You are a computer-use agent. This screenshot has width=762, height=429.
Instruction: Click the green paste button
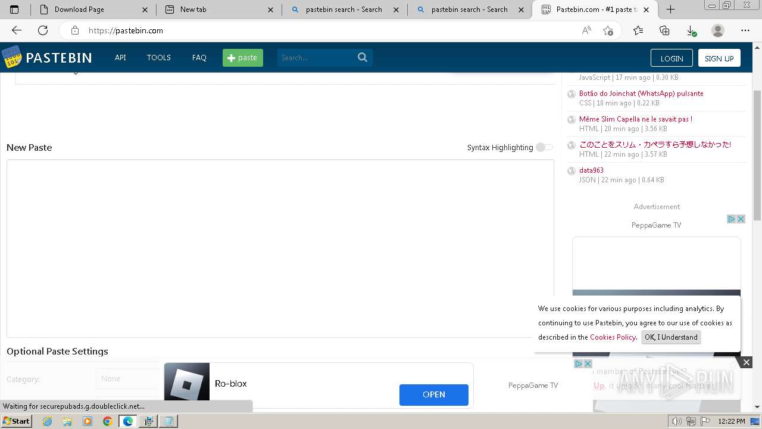pyautogui.click(x=243, y=58)
